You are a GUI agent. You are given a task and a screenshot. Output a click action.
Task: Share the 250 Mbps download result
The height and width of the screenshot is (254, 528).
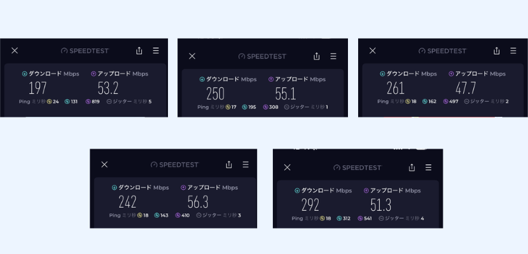(x=317, y=56)
